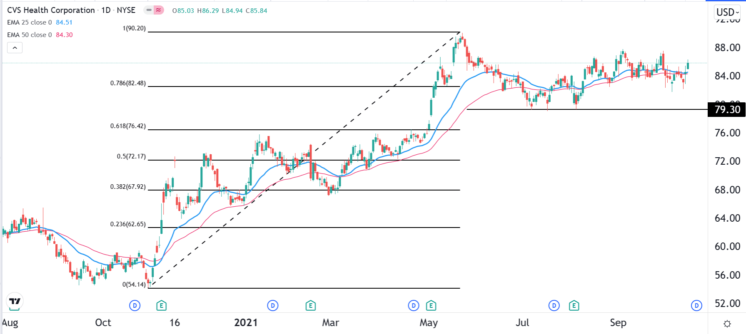The image size is (746, 334).
Task: Collapse the indicator legend with the chevron
Action: click(x=15, y=48)
